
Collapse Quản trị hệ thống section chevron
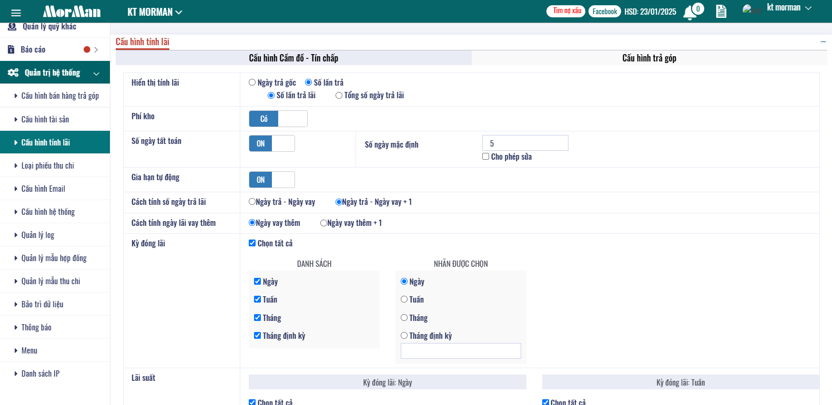pyautogui.click(x=96, y=74)
